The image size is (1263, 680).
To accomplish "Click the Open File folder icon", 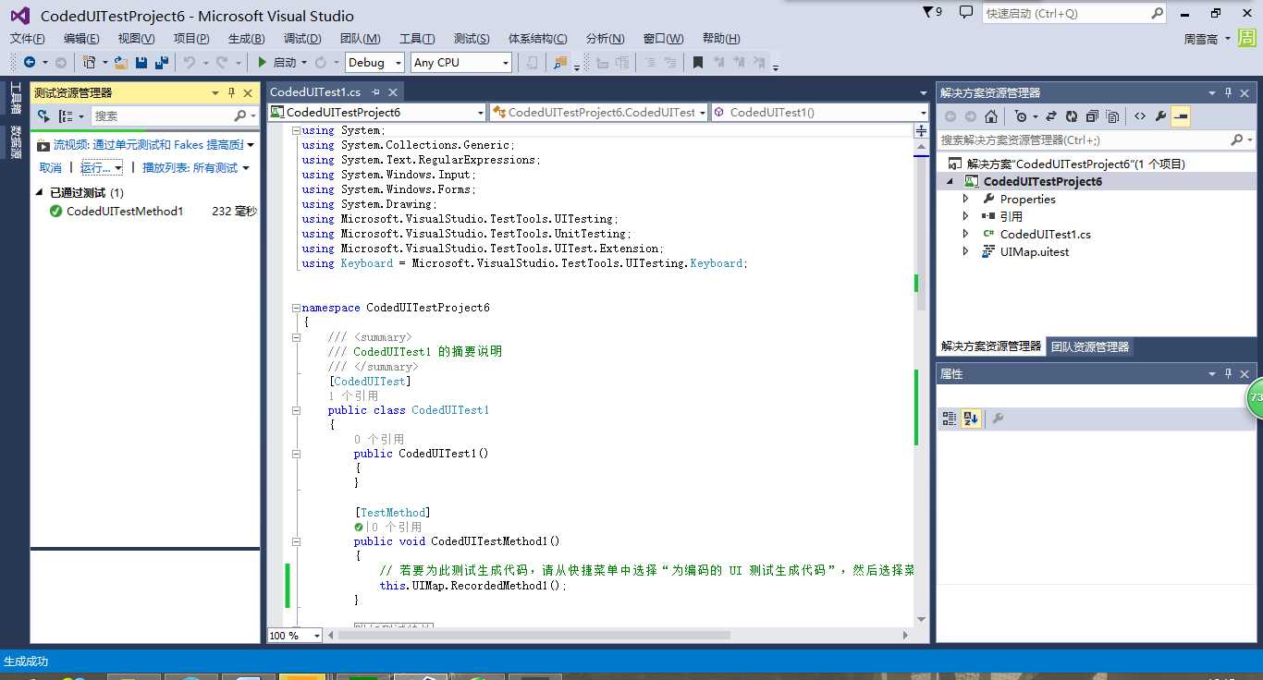I will (x=120, y=62).
